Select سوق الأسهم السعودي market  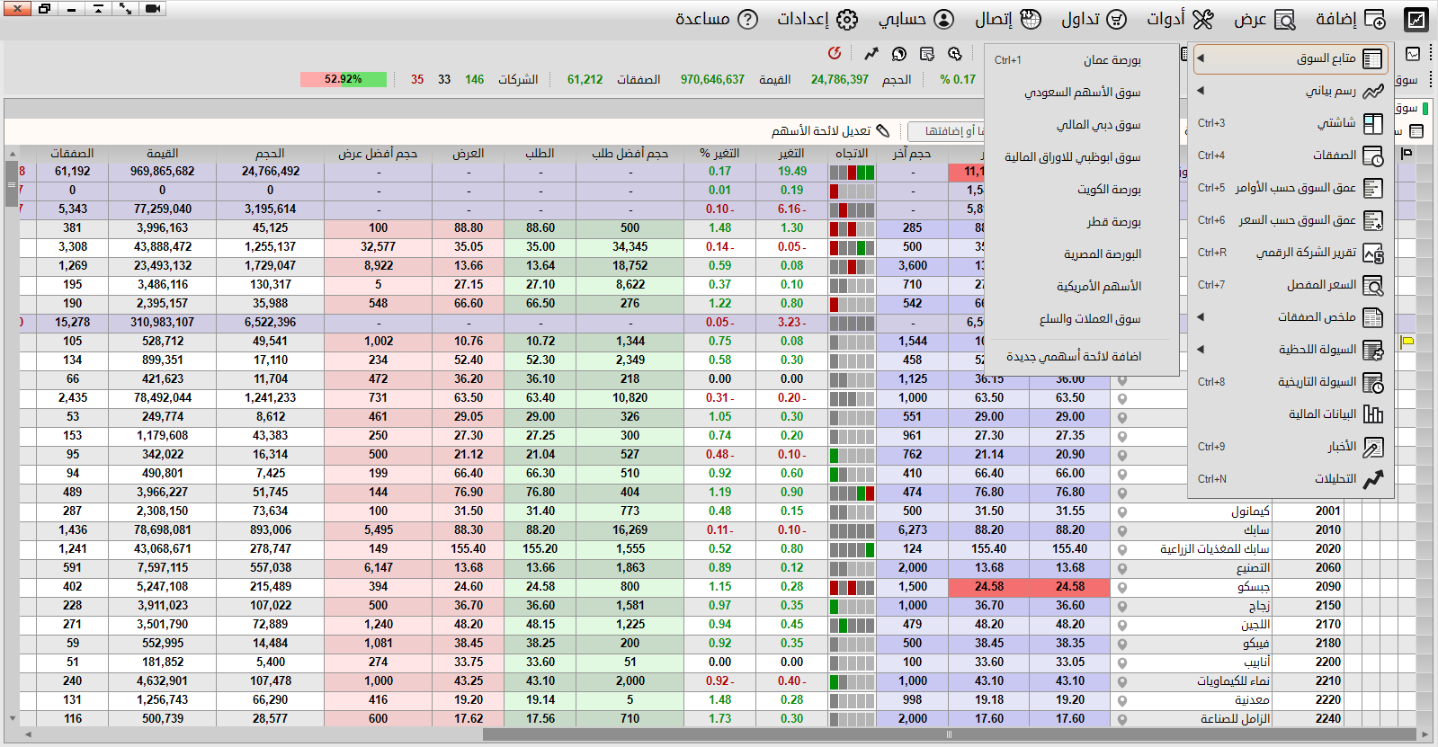click(1082, 93)
